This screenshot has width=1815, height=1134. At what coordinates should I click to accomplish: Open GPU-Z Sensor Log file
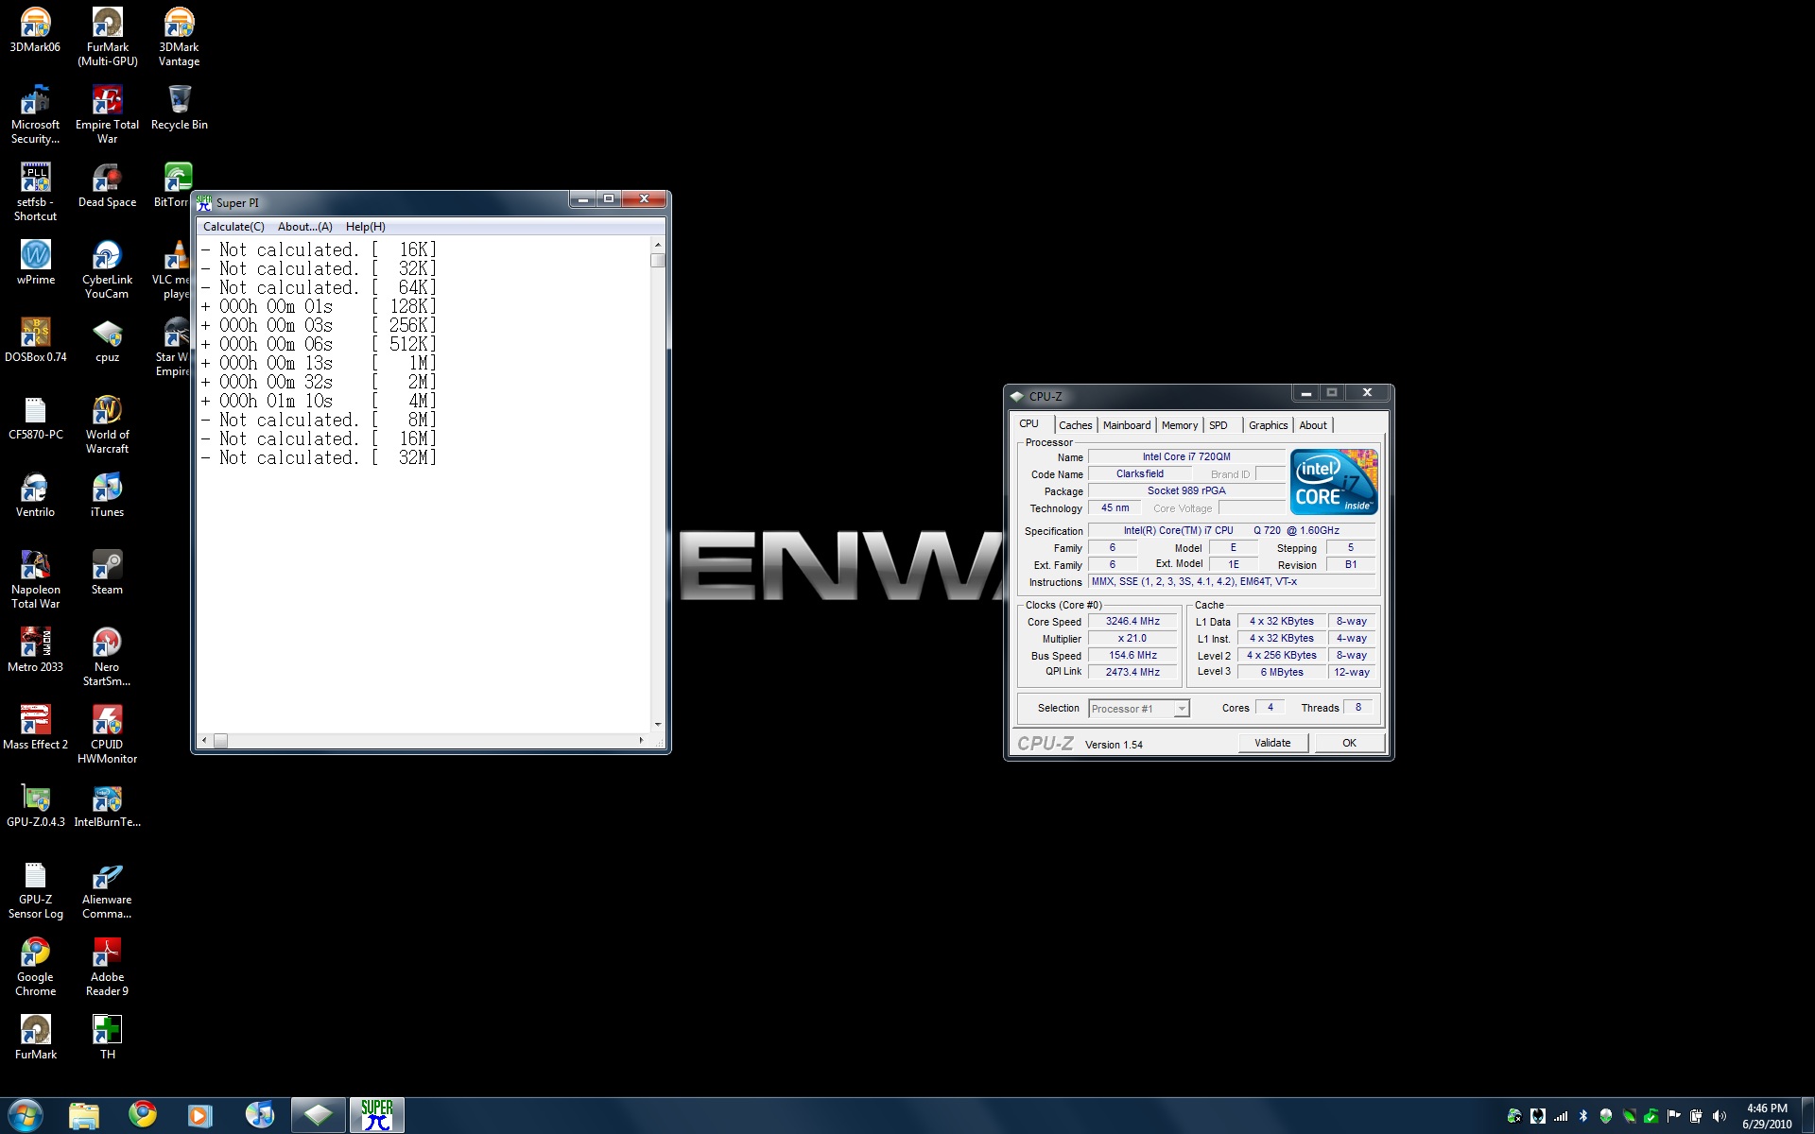35,889
